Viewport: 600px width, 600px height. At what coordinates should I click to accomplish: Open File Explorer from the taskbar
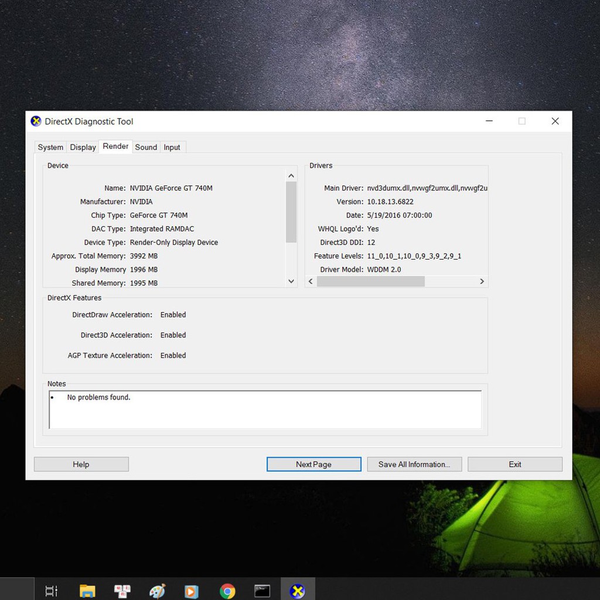[87, 591]
